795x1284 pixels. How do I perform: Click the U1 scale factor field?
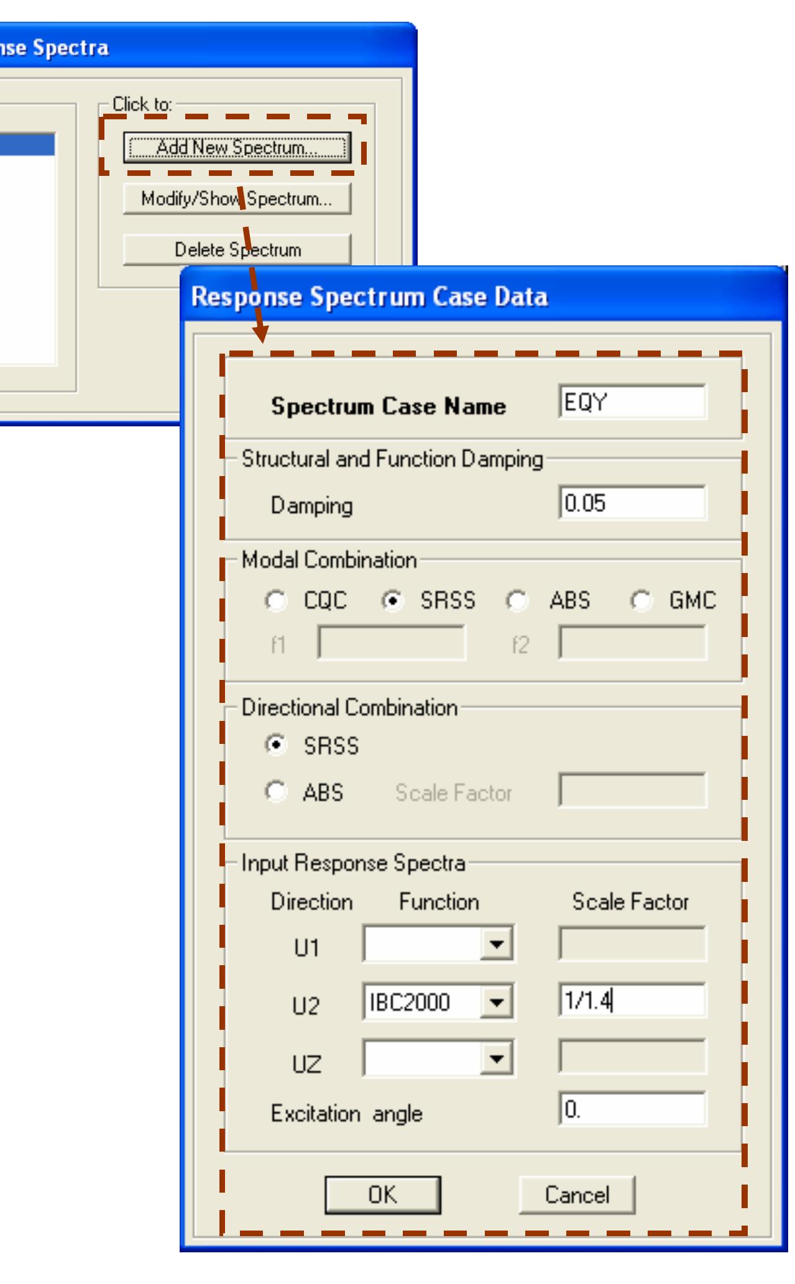pos(632,944)
